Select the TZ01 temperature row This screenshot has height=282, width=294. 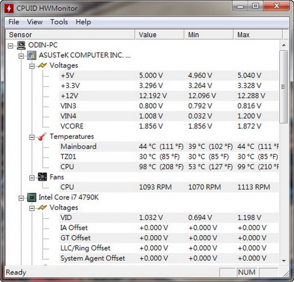click(x=169, y=156)
